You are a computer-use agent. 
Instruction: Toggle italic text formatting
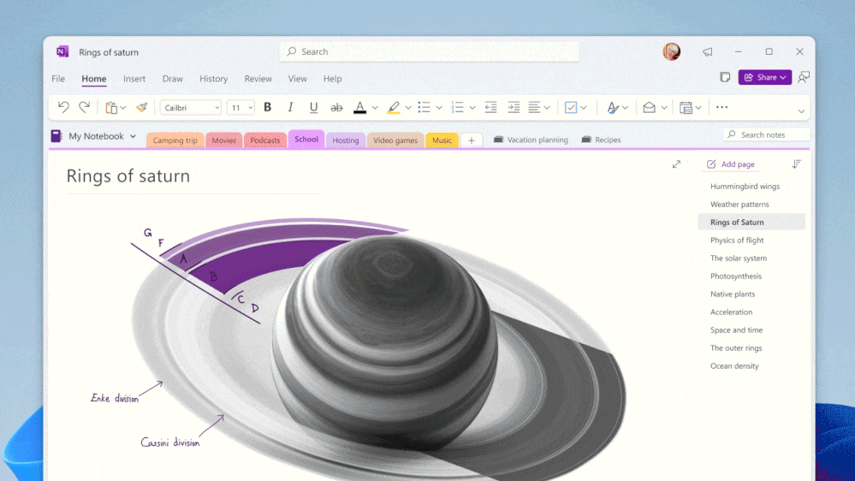pos(290,107)
